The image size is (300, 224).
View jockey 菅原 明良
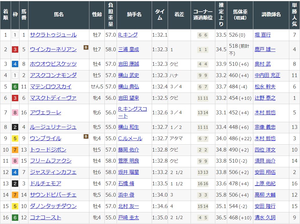pos(129,161)
